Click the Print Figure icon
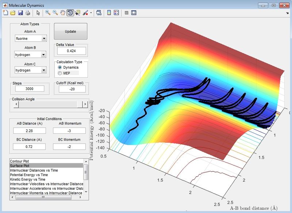The width and height of the screenshot is (292, 213). pos(28,13)
